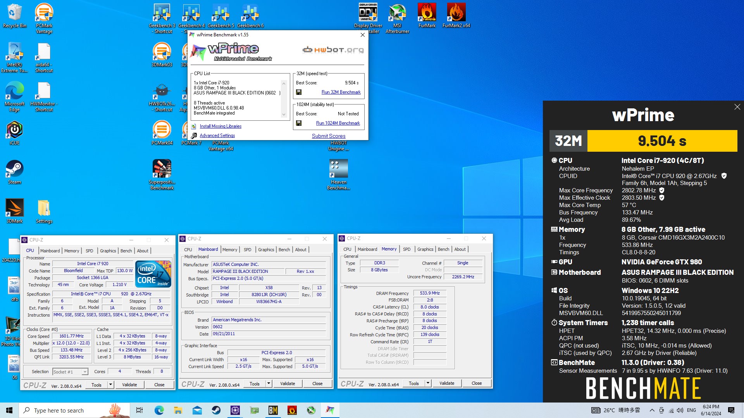Open Start menu button

click(x=9, y=410)
